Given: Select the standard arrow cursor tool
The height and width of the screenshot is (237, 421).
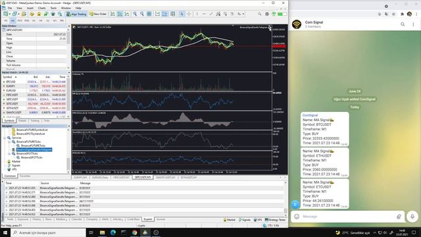Looking at the screenshot, I should coord(182,14).
